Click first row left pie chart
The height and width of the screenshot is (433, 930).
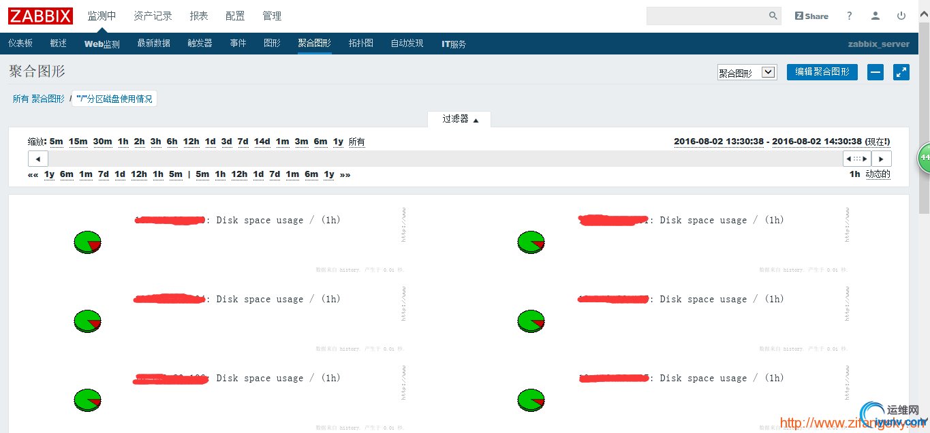[87, 242]
